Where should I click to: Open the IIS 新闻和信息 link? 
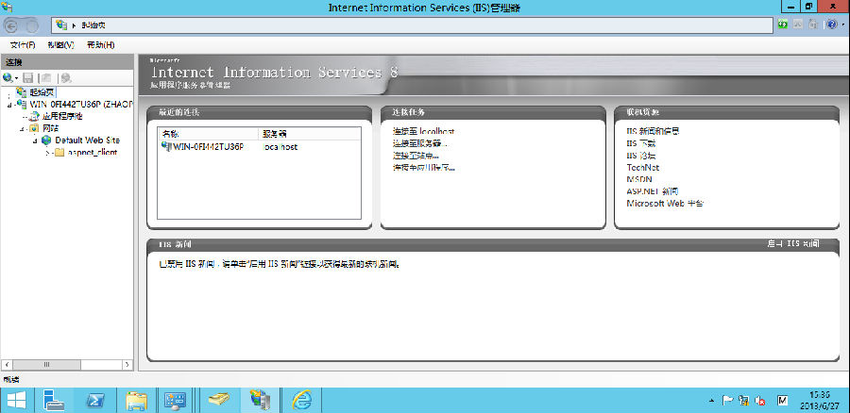click(x=653, y=131)
